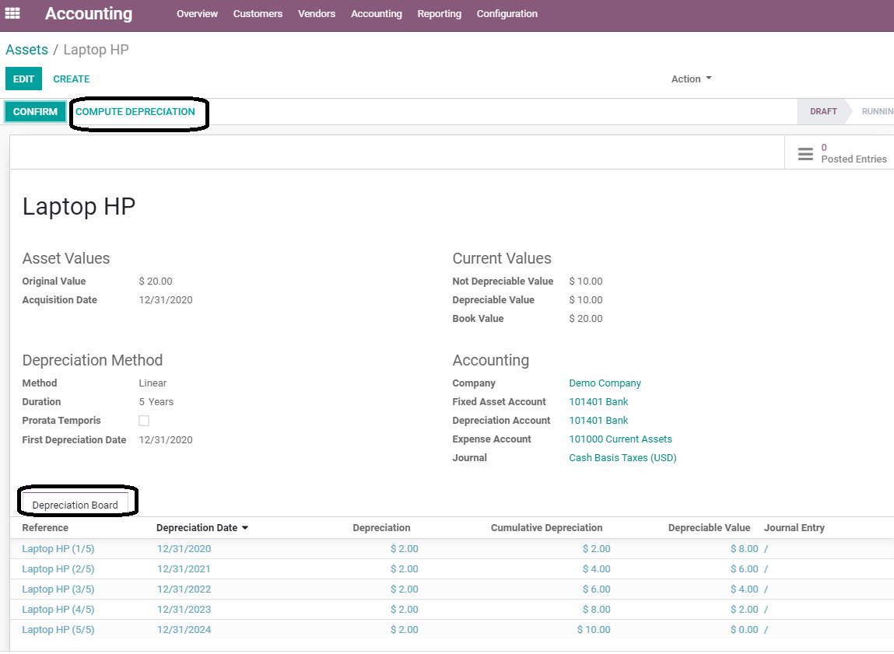
Task: Open the 101000 Current Assets account link
Action: coord(620,439)
